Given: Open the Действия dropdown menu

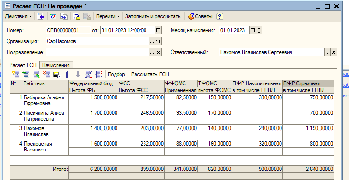Looking at the screenshot, I should (18, 16).
